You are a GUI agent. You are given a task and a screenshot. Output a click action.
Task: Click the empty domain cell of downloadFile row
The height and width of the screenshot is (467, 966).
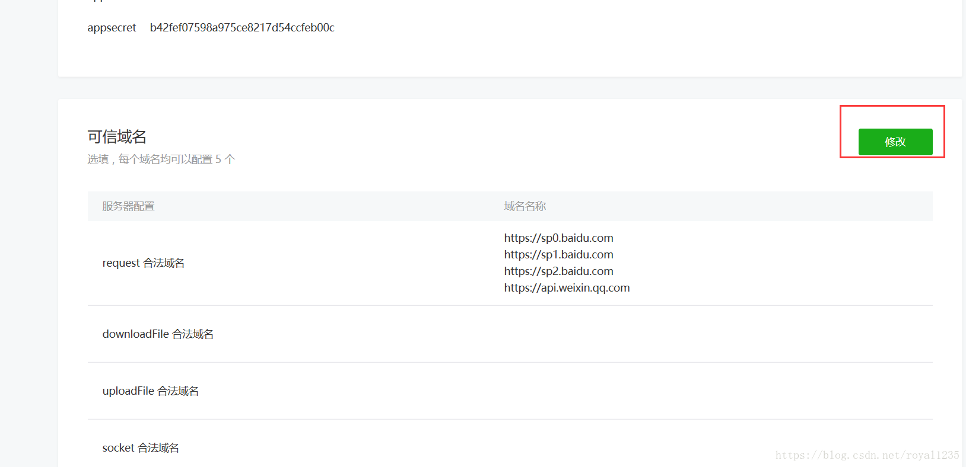pos(711,334)
